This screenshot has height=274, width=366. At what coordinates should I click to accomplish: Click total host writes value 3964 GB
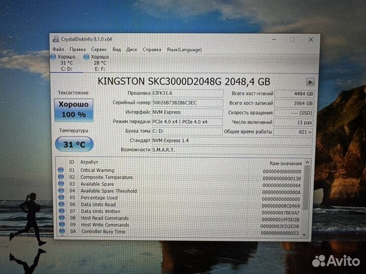pyautogui.click(x=294, y=103)
